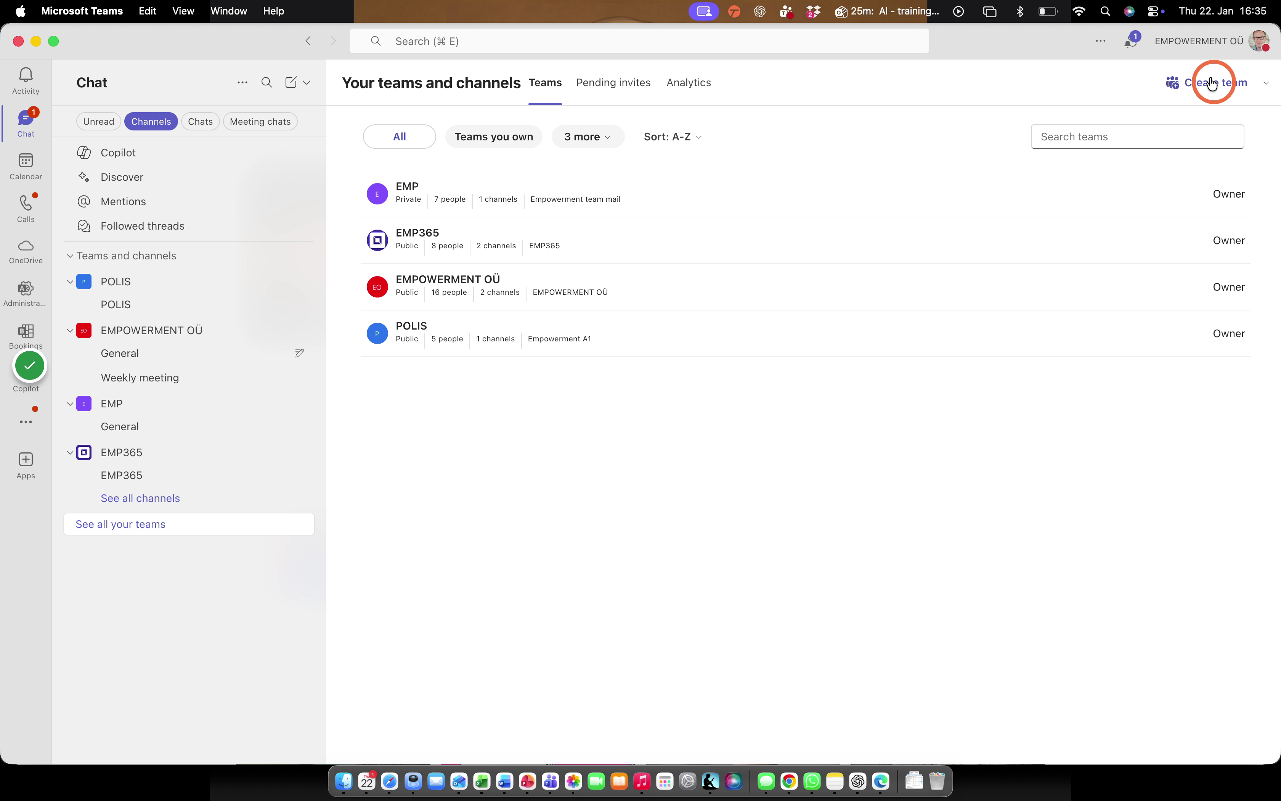This screenshot has width=1281, height=801.
Task: Open settings and more ellipsis in title bar
Action: click(1101, 41)
